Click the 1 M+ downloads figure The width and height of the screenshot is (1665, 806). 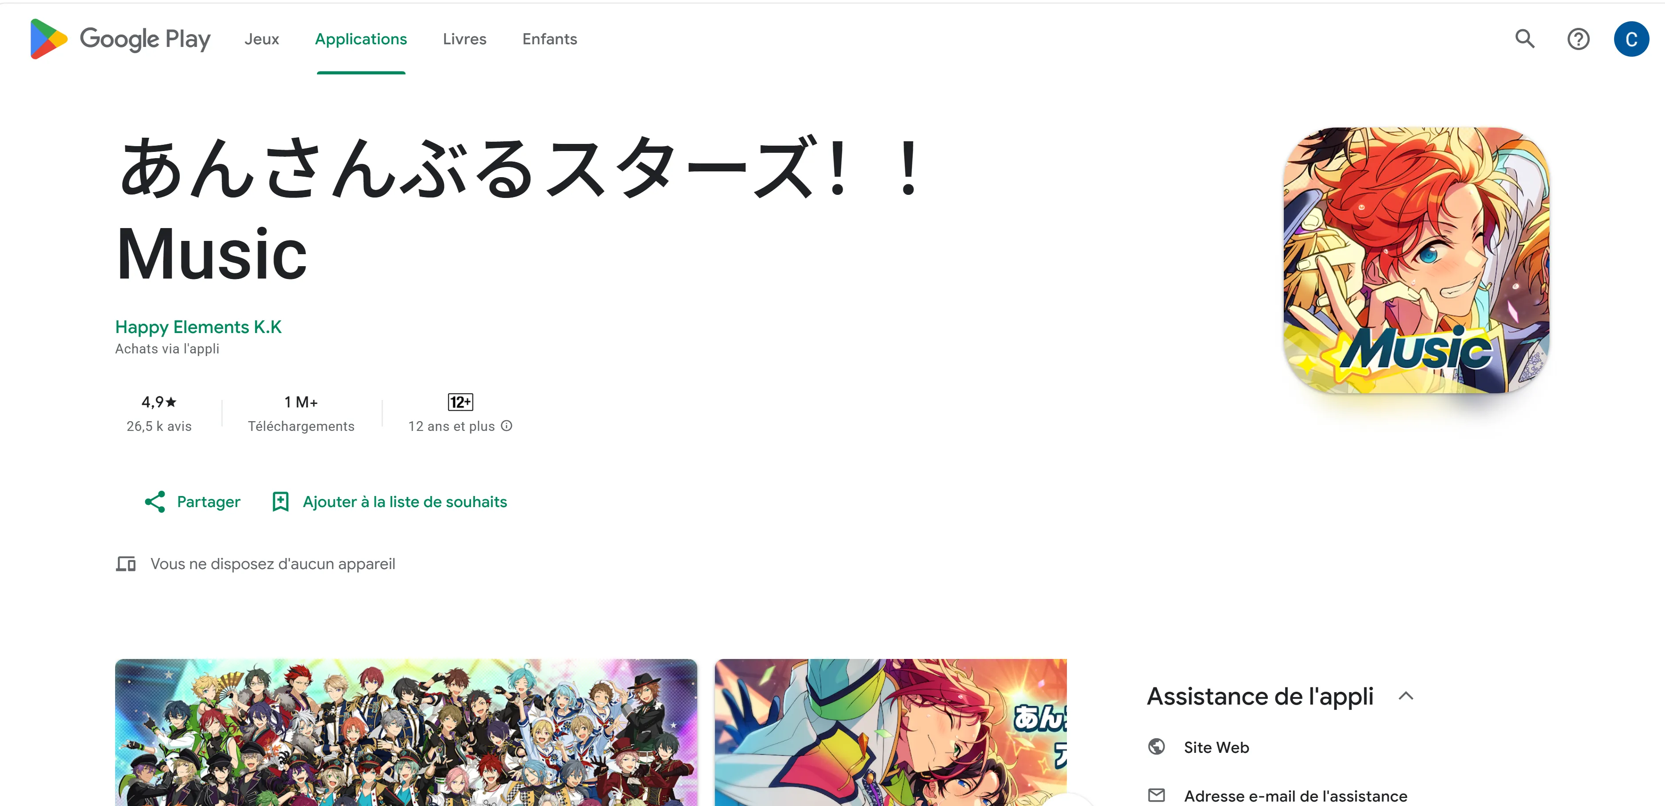[x=301, y=402]
